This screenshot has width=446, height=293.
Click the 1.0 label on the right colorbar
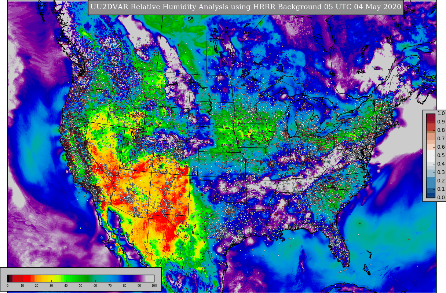point(441,114)
